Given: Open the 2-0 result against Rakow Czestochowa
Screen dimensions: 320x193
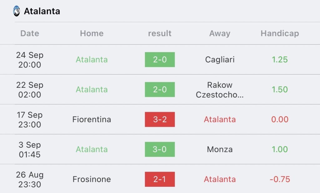Looking at the screenshot, I should click(x=160, y=89).
